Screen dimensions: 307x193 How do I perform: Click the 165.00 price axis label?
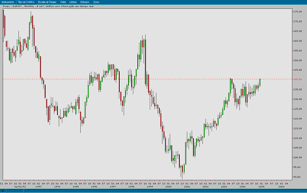tap(298, 31)
